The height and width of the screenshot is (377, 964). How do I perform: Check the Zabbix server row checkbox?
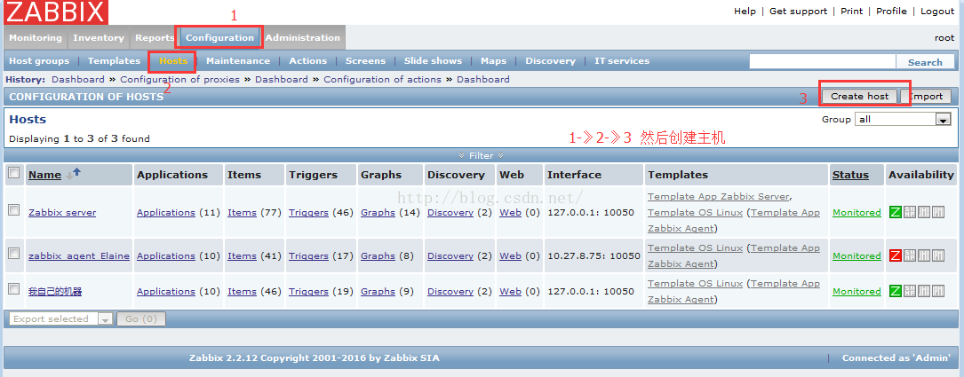pos(13,210)
